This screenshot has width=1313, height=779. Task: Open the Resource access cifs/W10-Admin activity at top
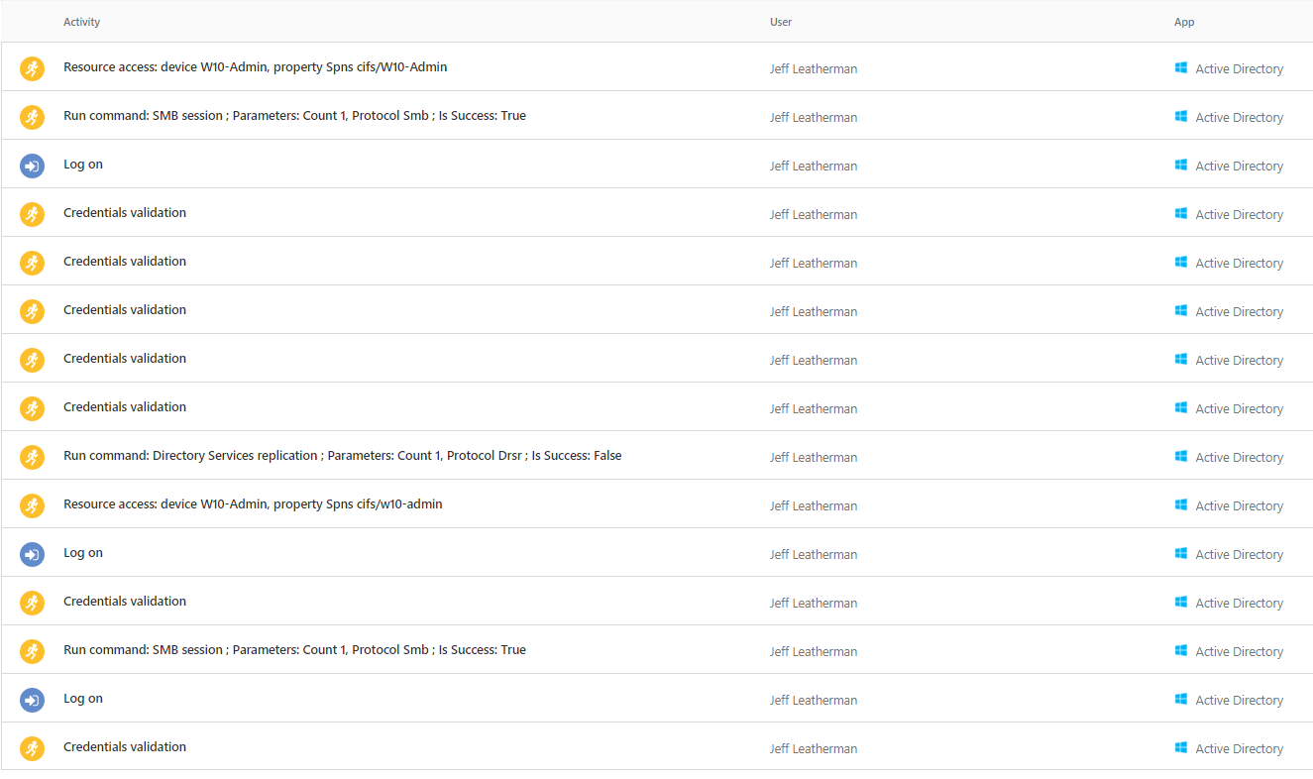point(255,67)
